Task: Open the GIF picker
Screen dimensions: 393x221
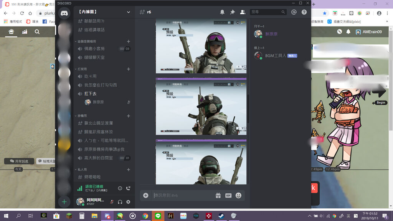Action: tap(228, 195)
